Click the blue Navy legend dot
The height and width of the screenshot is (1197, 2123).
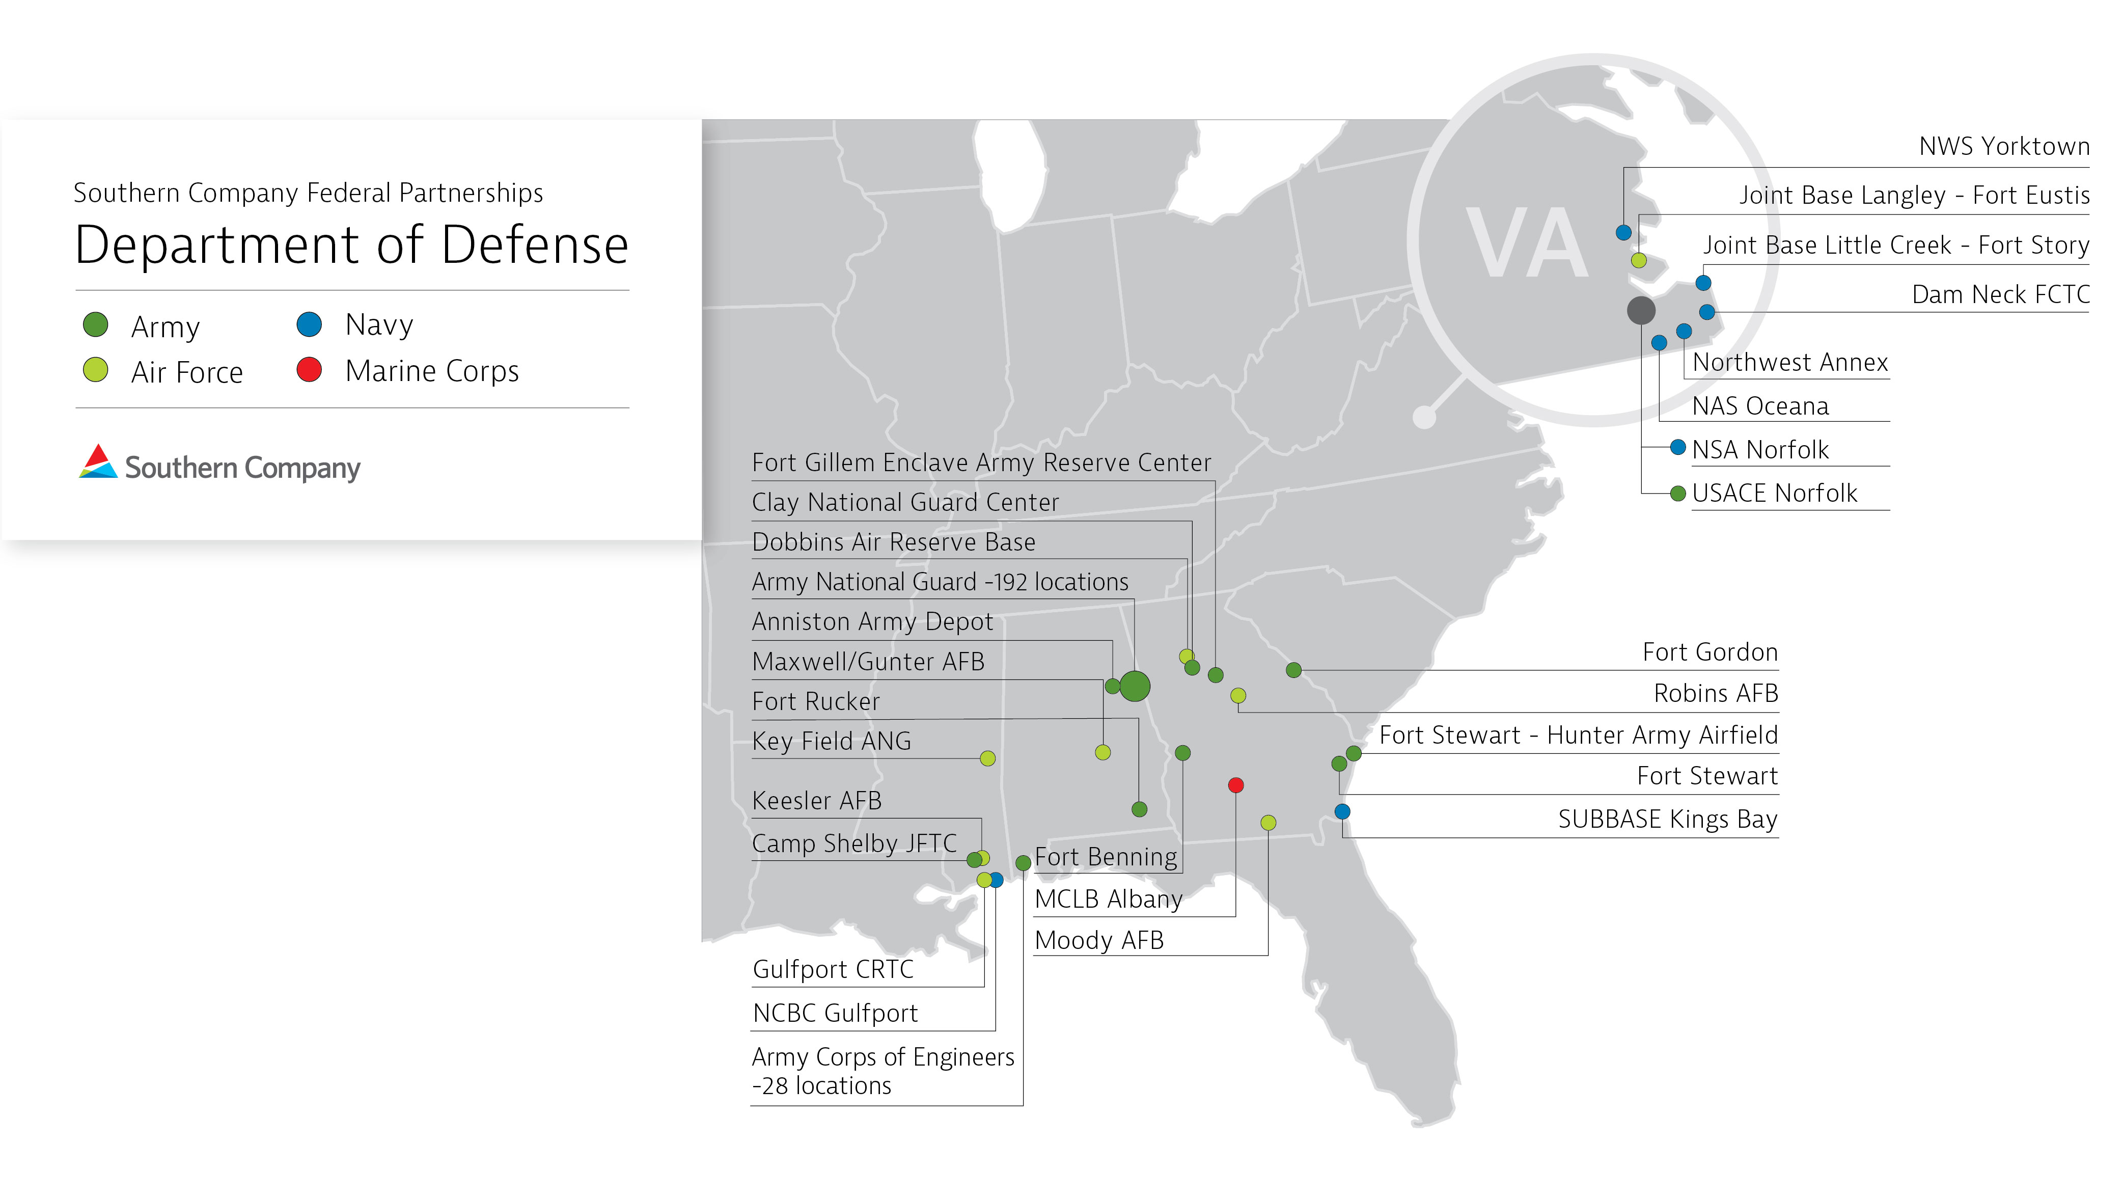pyautogui.click(x=309, y=325)
